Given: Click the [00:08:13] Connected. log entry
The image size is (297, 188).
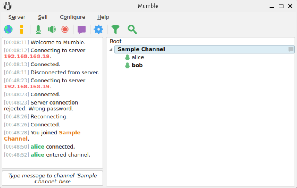Looking at the screenshot, I should click(32, 64).
